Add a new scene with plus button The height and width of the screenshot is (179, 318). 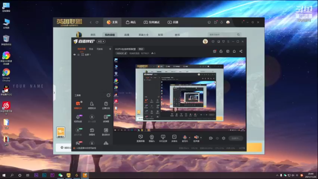pos(110,49)
